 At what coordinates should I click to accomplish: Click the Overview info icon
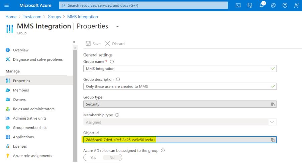click(x=8, y=50)
